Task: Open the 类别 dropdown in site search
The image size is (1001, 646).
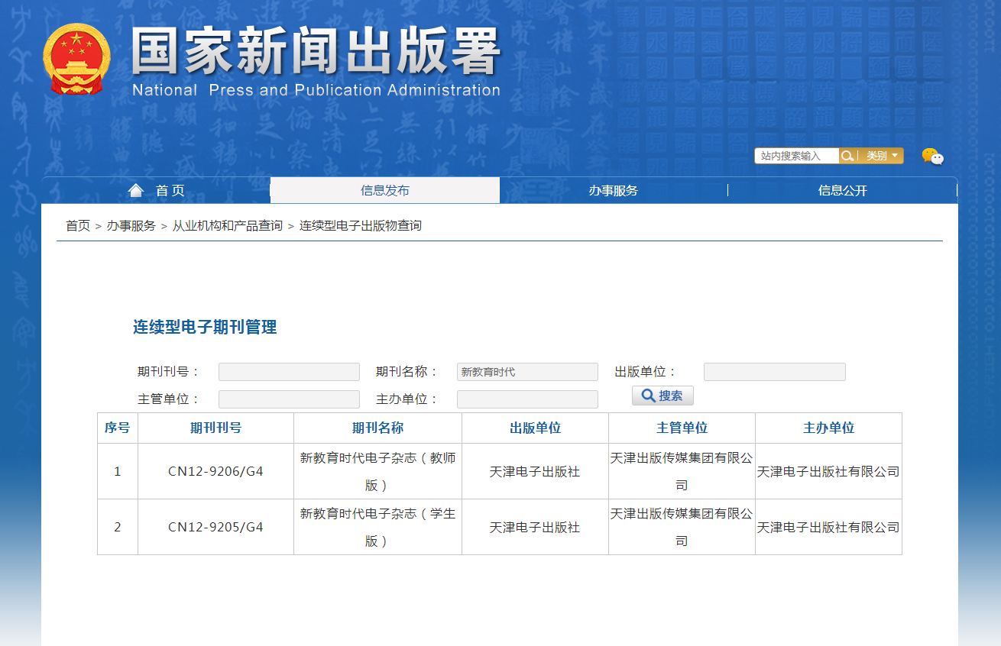Action: (x=882, y=156)
